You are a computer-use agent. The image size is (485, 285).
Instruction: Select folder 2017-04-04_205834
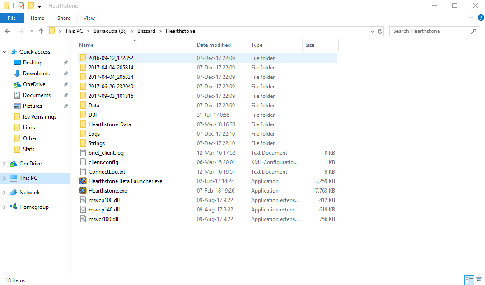(207, 77)
